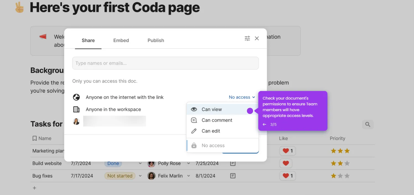The image size is (414, 195).
Task: Click Anyone on the internet with the link
Action: 124,97
